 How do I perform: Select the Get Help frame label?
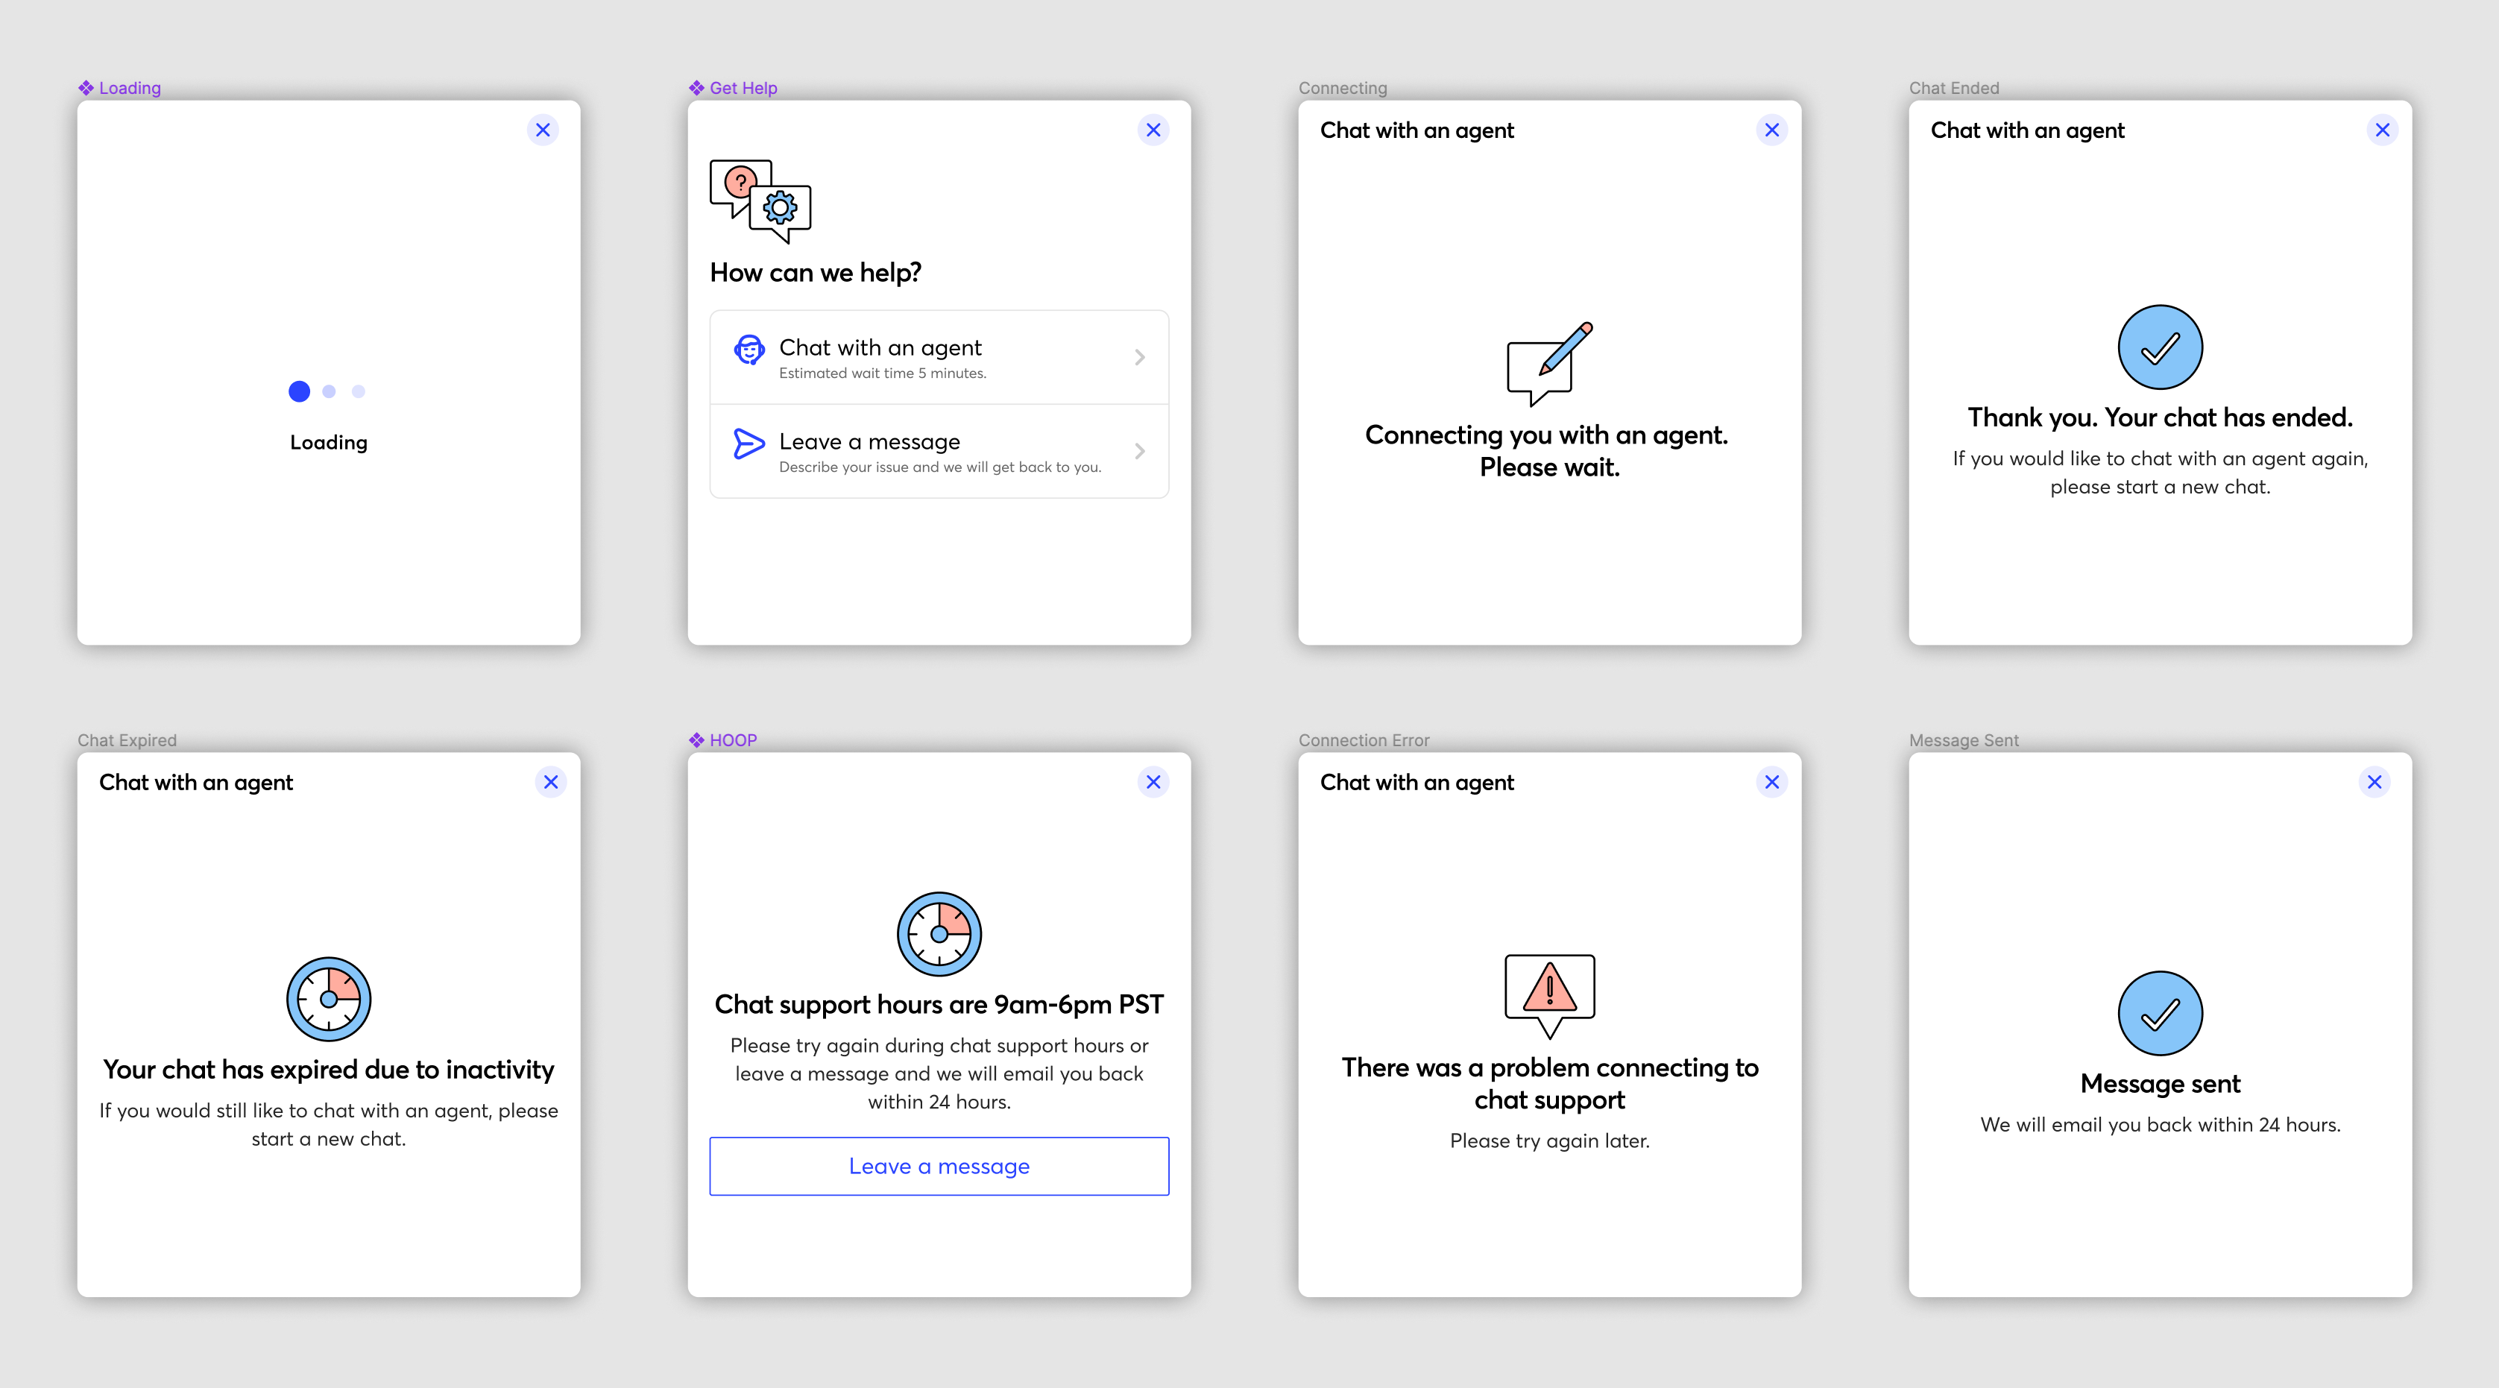pos(742,88)
